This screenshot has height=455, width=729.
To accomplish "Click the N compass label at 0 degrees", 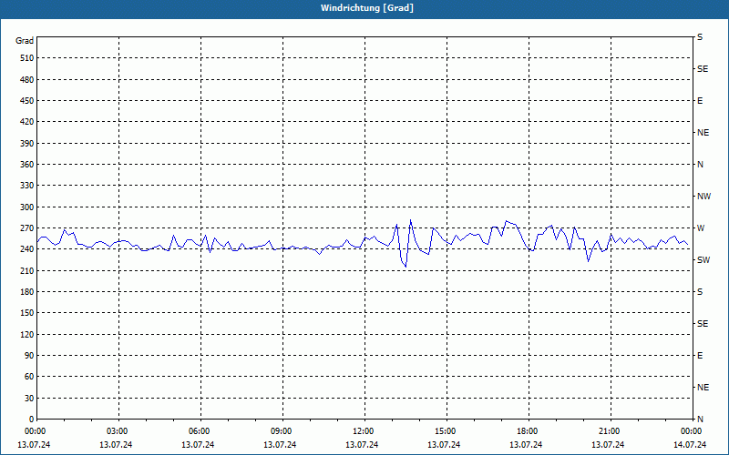I will click(x=700, y=420).
